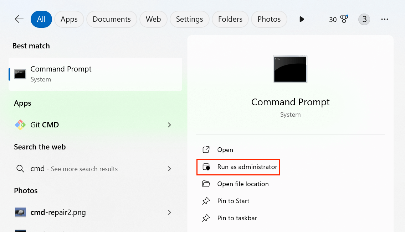Image resolution: width=405 pixels, height=232 pixels.
Task: Expand the cmd-repair2.png result chevron
Action: (x=169, y=212)
